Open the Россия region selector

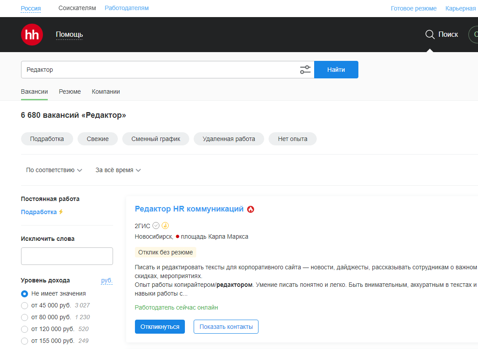(x=31, y=8)
